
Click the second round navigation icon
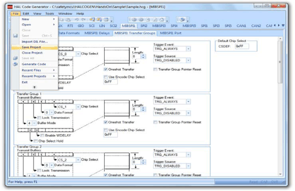(141, 20)
